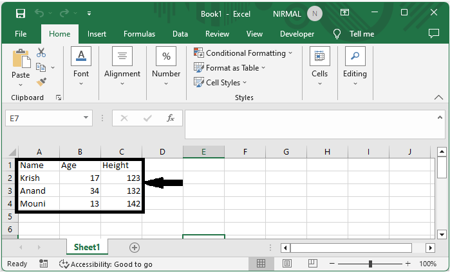
Task: Switch to the Insert tab
Action: click(x=97, y=34)
